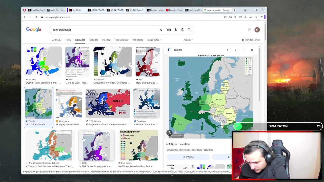
Task: Go back to the previous page
Action: click(25, 17)
